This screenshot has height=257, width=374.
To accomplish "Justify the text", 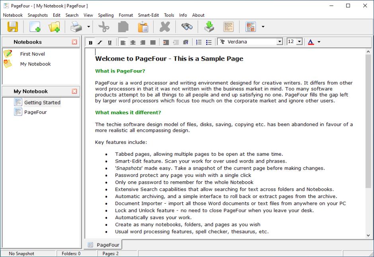I will point(153,43).
